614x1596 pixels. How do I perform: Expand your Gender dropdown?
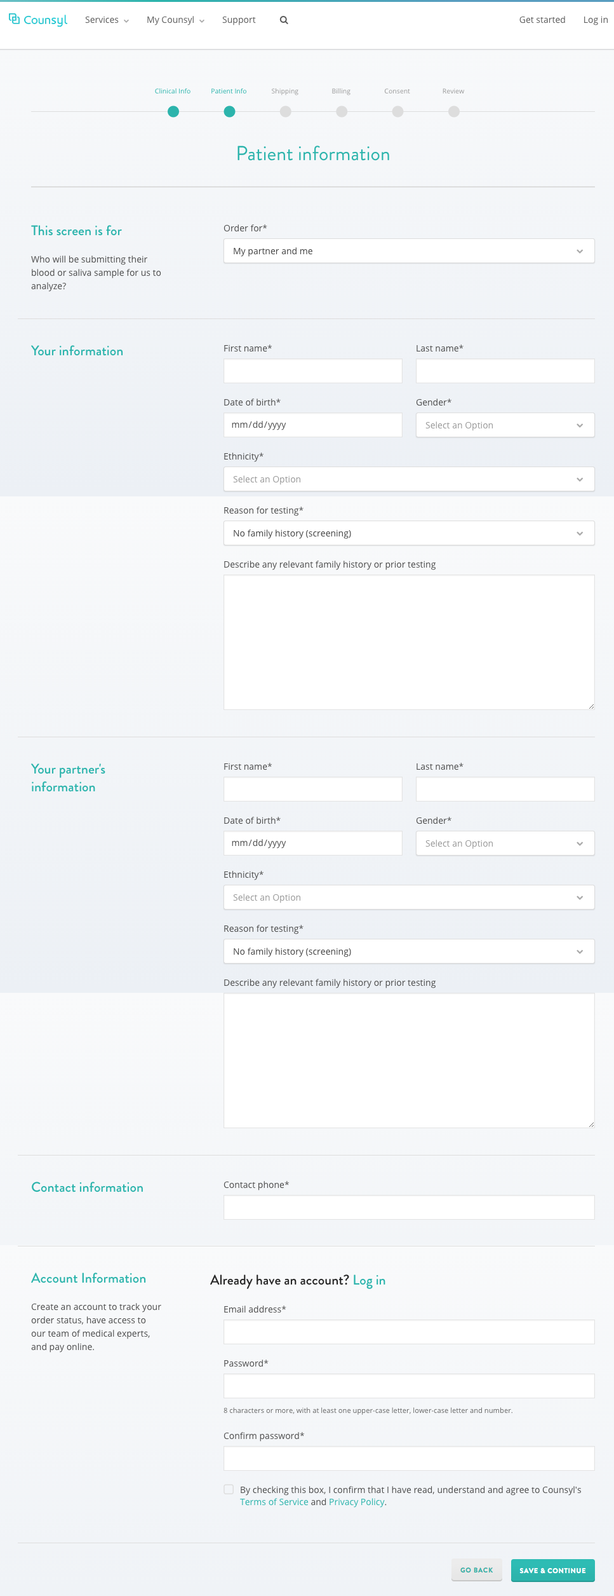505,425
